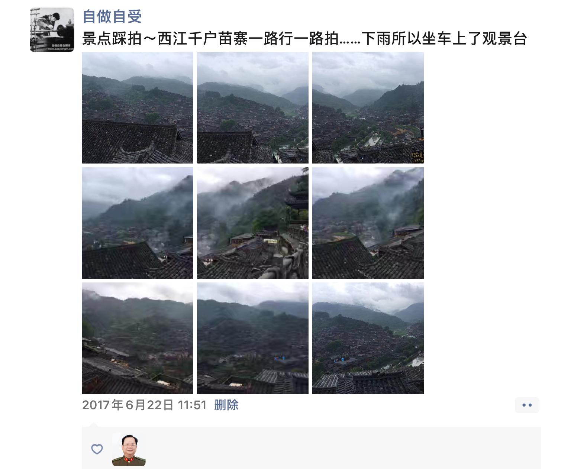Open the bottom-middle photo of hillside village
The height and width of the screenshot is (469, 571).
coord(253,338)
